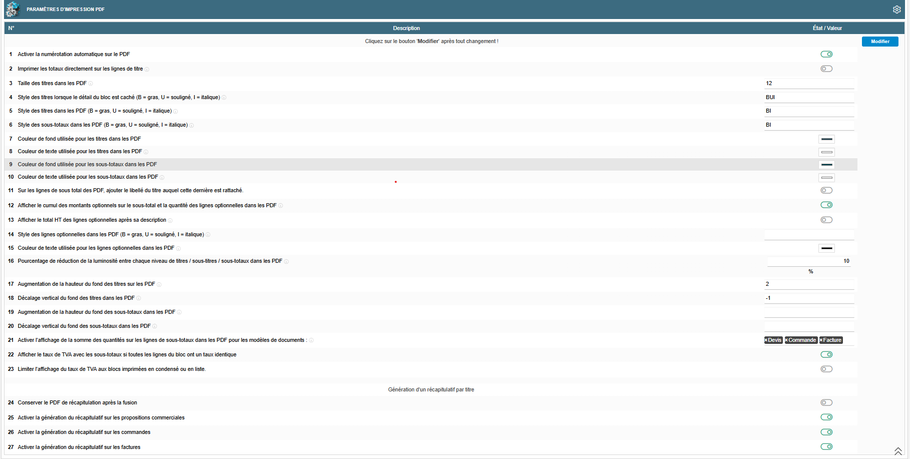Viewport: 910px width, 459px height.
Task: Click info icon beside line 16 luminosity description
Action: [286, 261]
